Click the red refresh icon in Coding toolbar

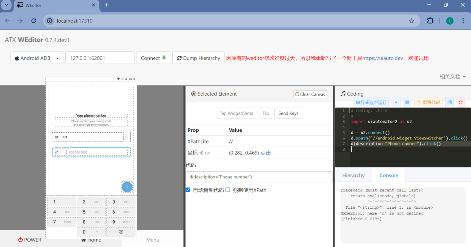click(x=461, y=102)
